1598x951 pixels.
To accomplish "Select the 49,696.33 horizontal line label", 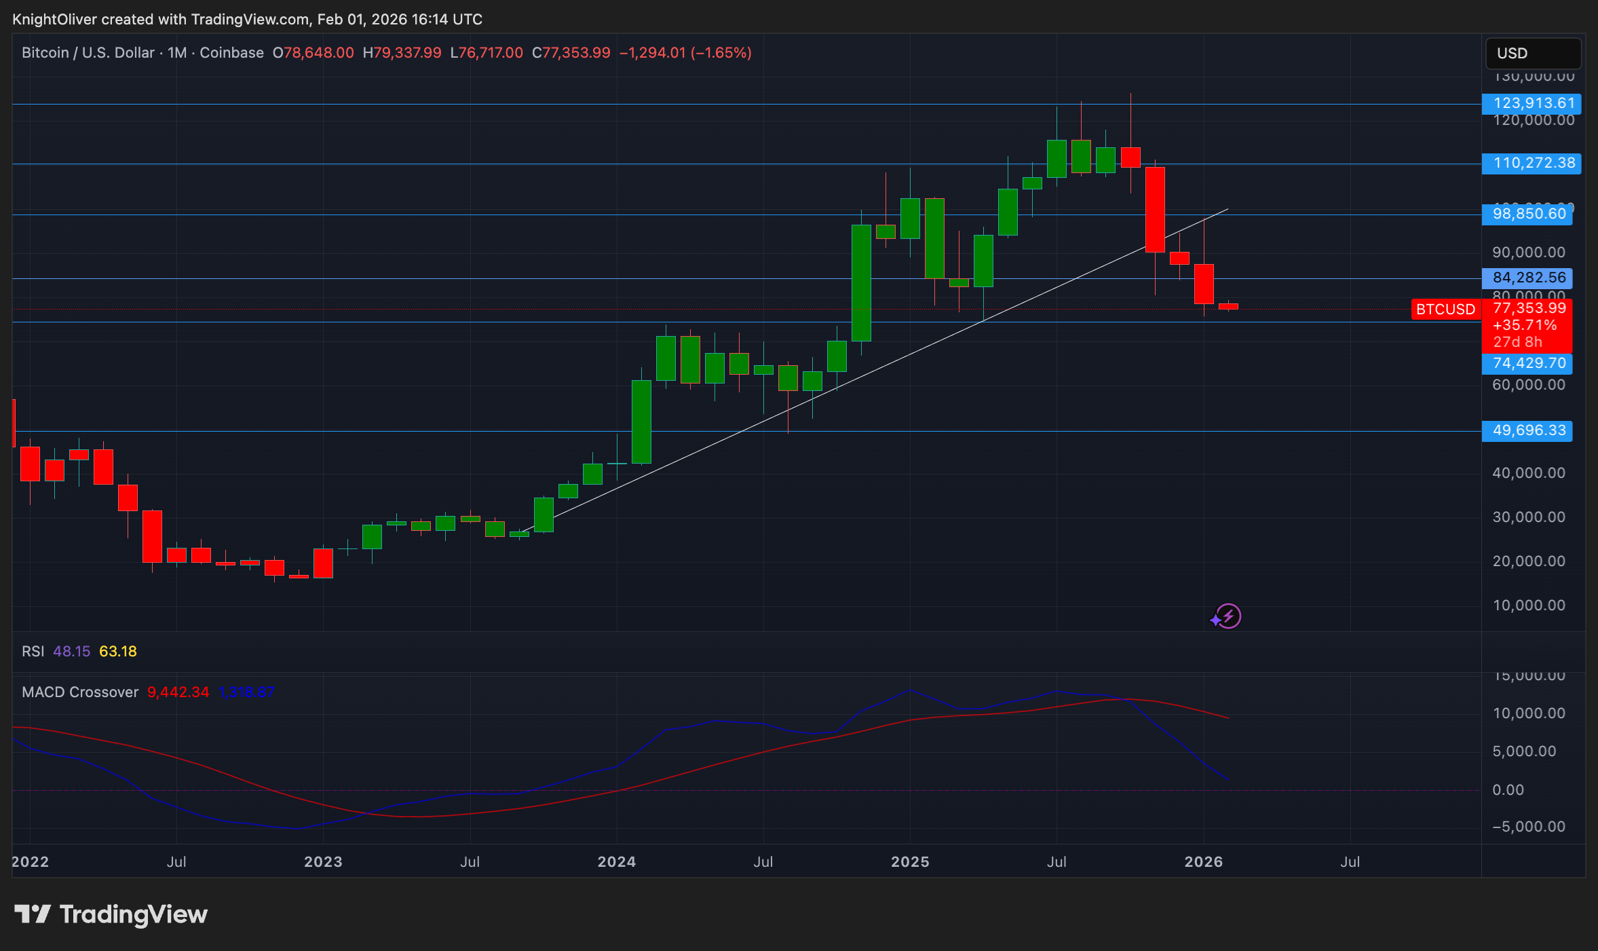I will point(1528,431).
